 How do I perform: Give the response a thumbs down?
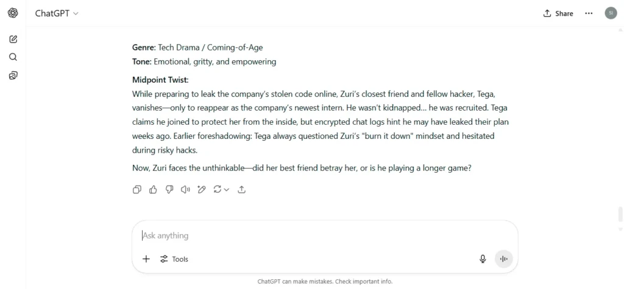(x=169, y=190)
